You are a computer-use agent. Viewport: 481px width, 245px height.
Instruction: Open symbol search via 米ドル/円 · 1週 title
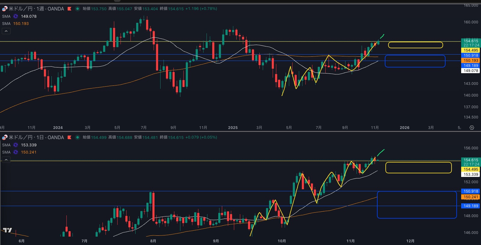[36, 9]
